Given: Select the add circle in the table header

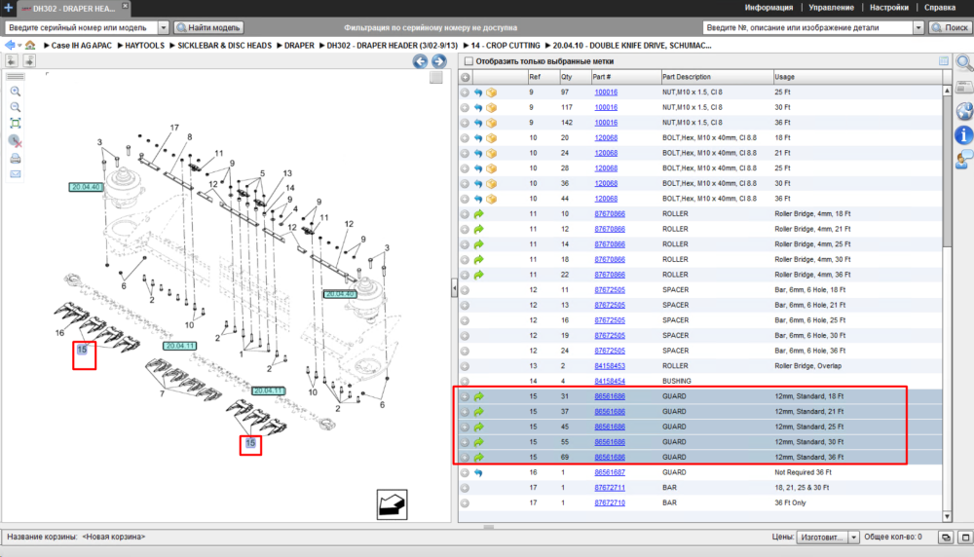Looking at the screenshot, I should click(x=466, y=77).
